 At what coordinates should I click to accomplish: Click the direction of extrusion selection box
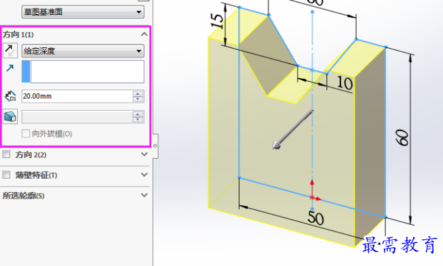click(x=83, y=71)
